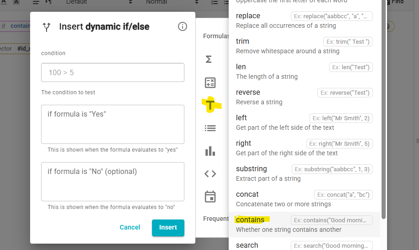Cancel the dynamic if/else dialog
419x250 pixels.
pos(130,227)
